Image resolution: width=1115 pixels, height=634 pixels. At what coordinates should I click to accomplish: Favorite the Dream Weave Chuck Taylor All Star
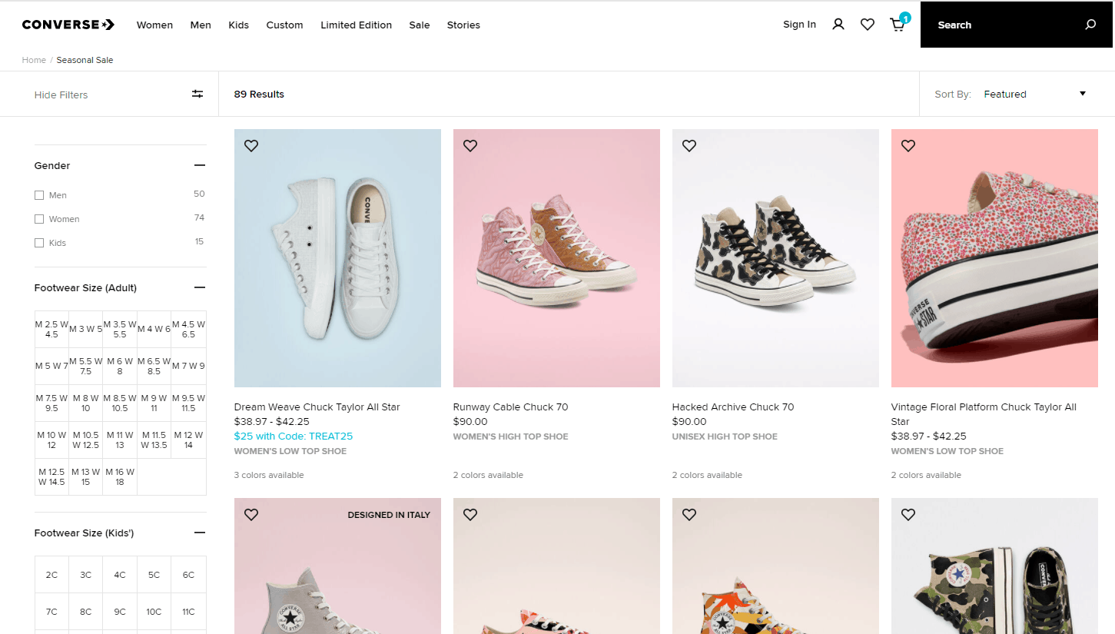click(x=251, y=145)
